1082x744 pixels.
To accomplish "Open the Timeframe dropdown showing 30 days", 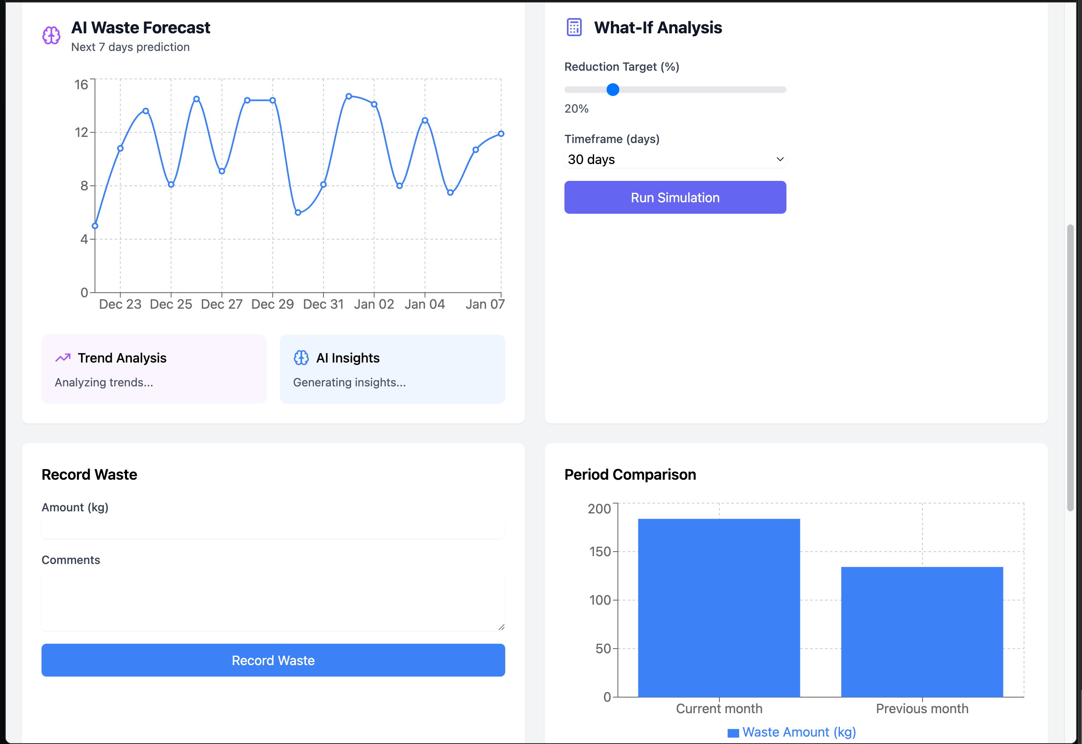I will [x=675, y=159].
